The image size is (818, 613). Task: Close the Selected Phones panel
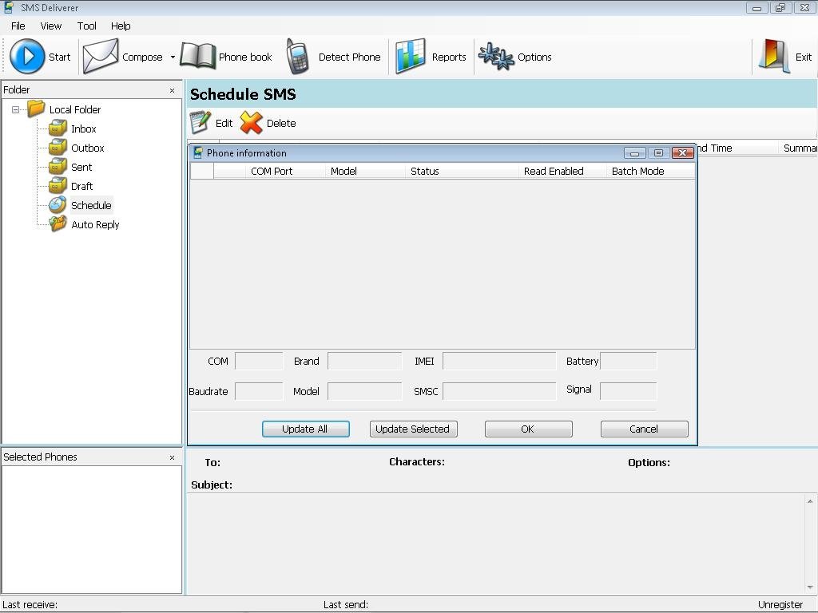pyautogui.click(x=173, y=457)
